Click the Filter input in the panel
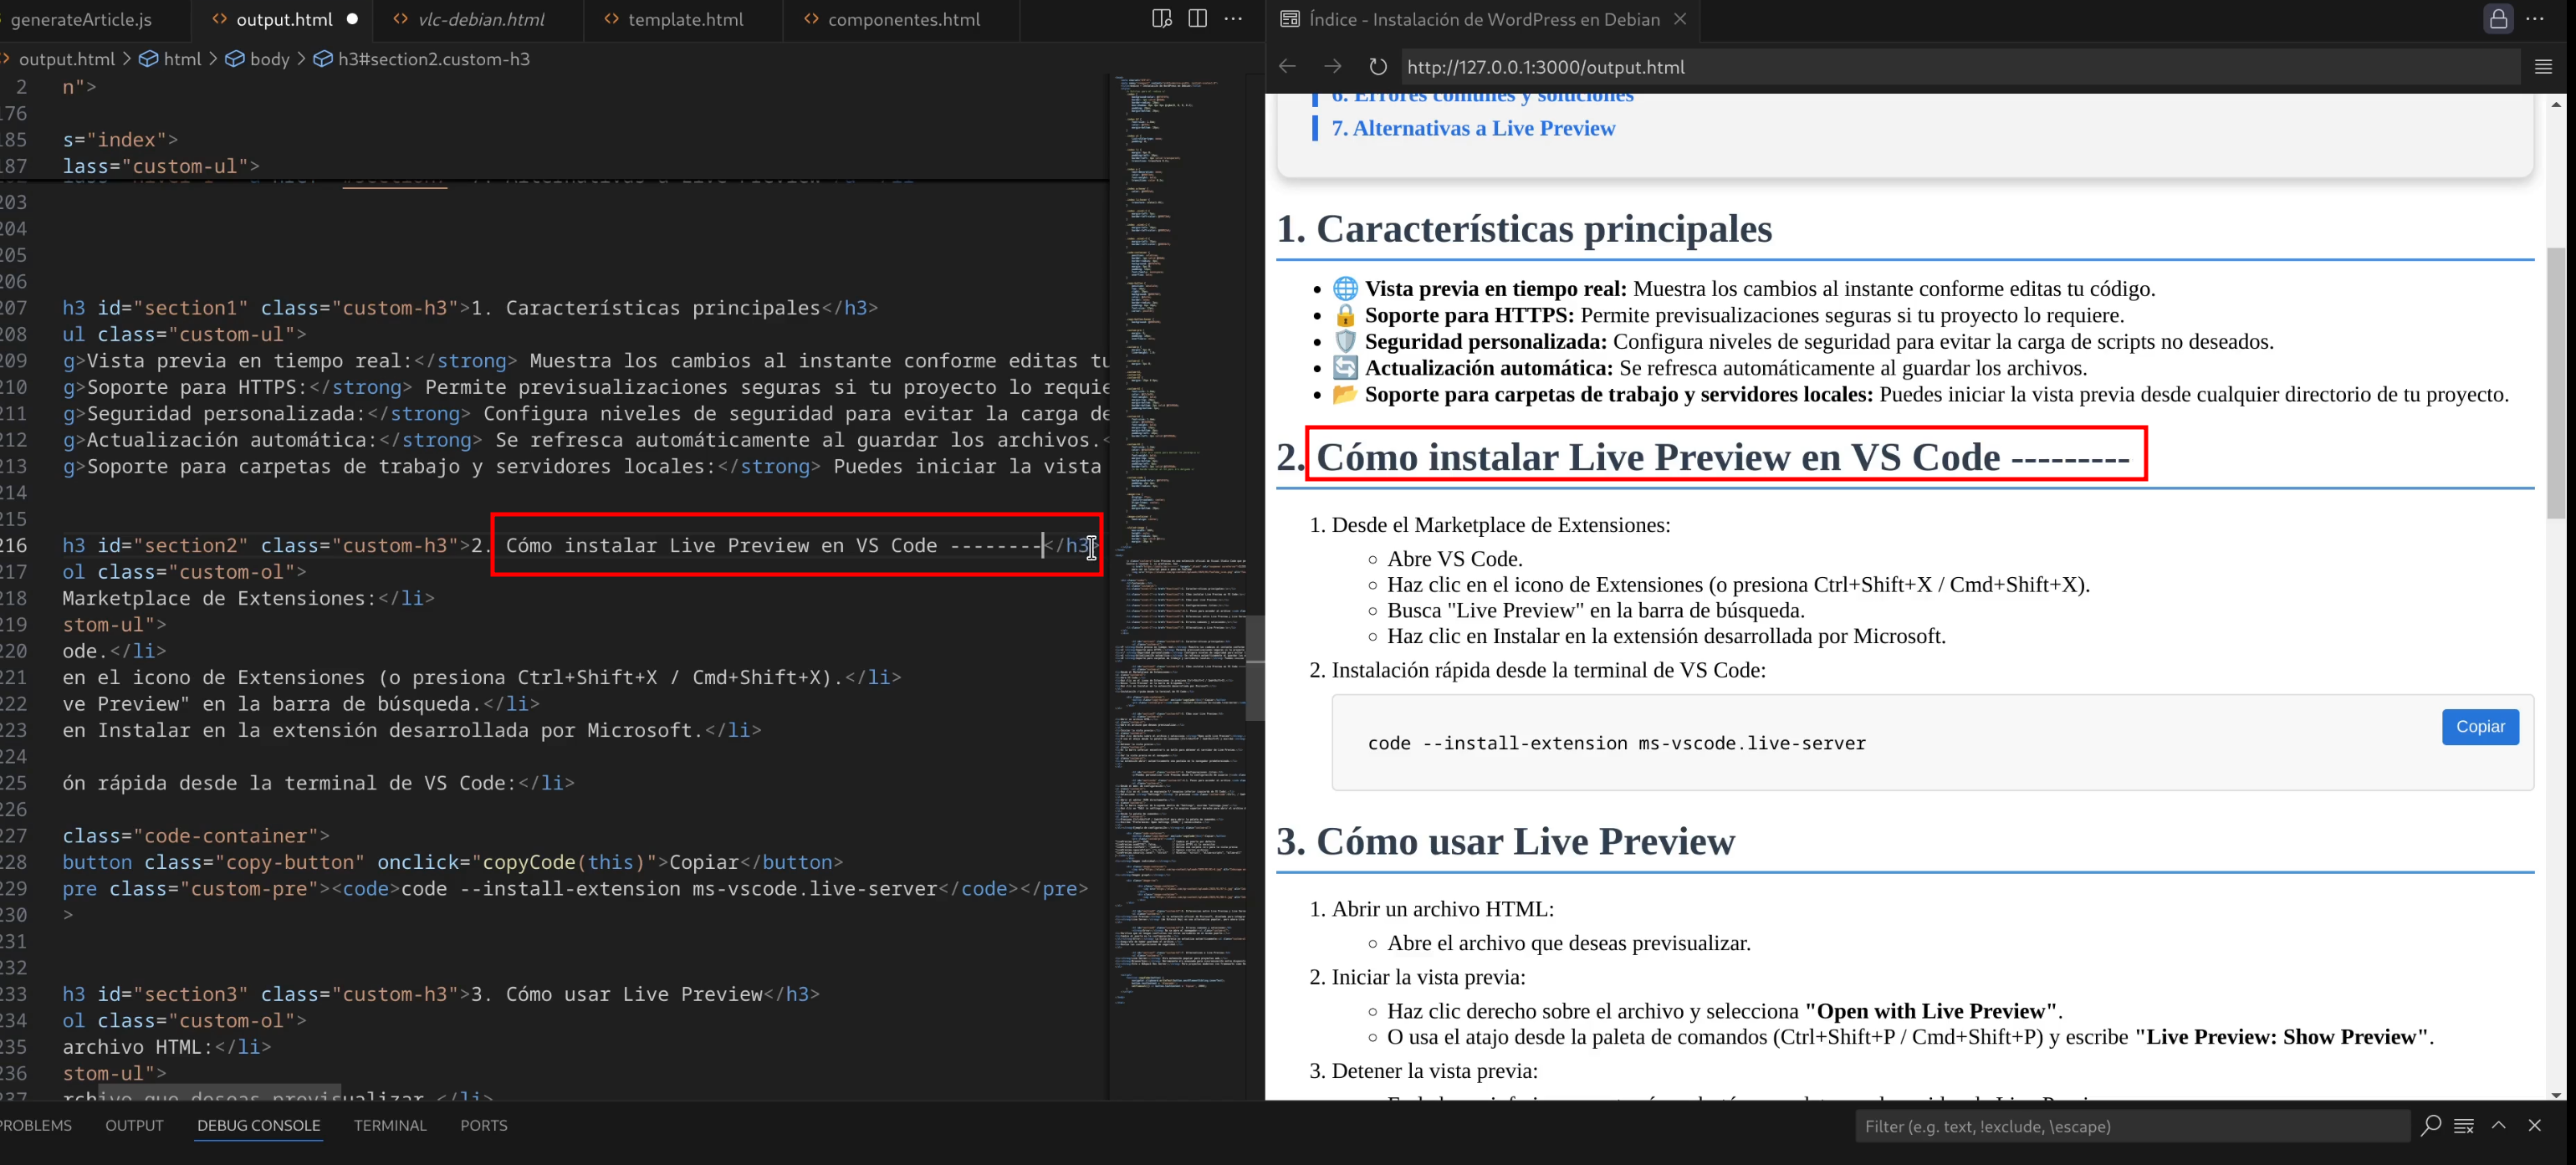Viewport: 2576px width, 1165px height. point(2131,1126)
